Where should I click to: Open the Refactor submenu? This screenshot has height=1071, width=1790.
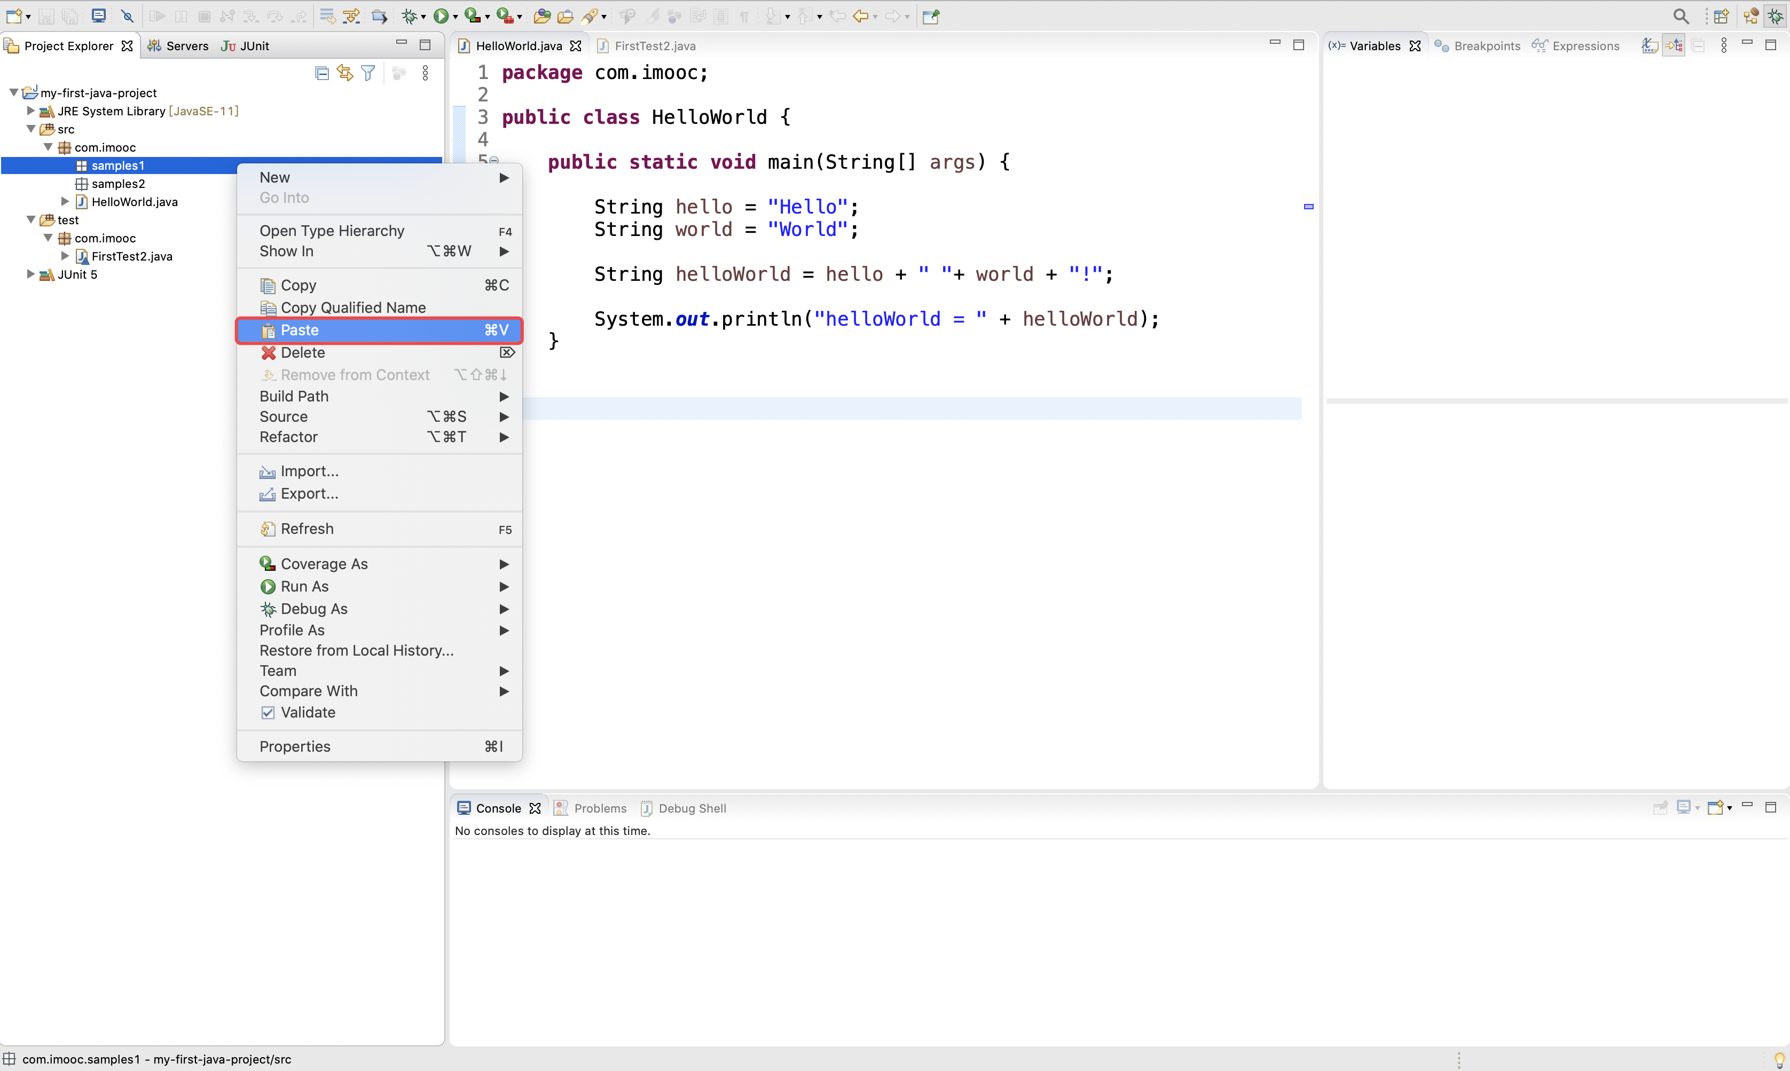tap(380, 437)
